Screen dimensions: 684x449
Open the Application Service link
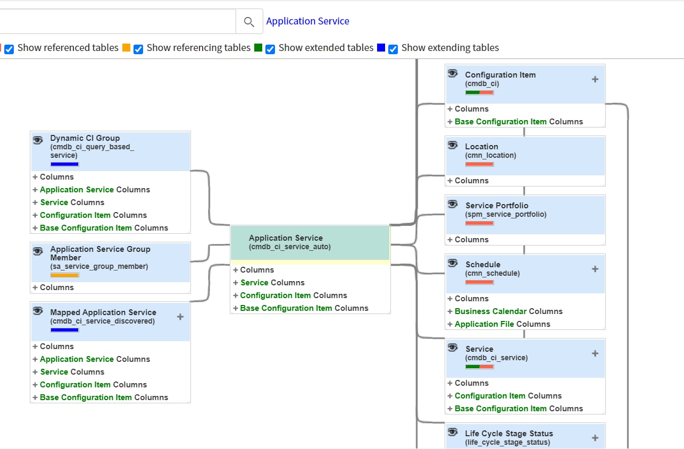click(x=307, y=21)
